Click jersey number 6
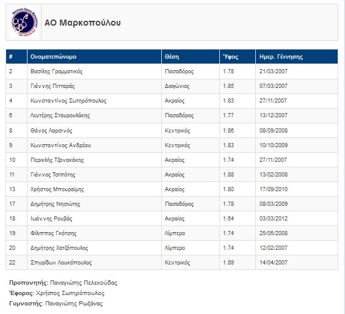This screenshot has width=345, height=314. pyautogui.click(x=11, y=115)
